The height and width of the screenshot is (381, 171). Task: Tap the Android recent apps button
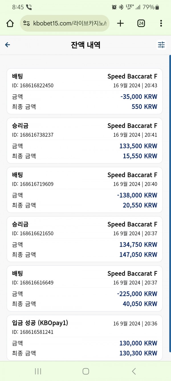click(38, 371)
